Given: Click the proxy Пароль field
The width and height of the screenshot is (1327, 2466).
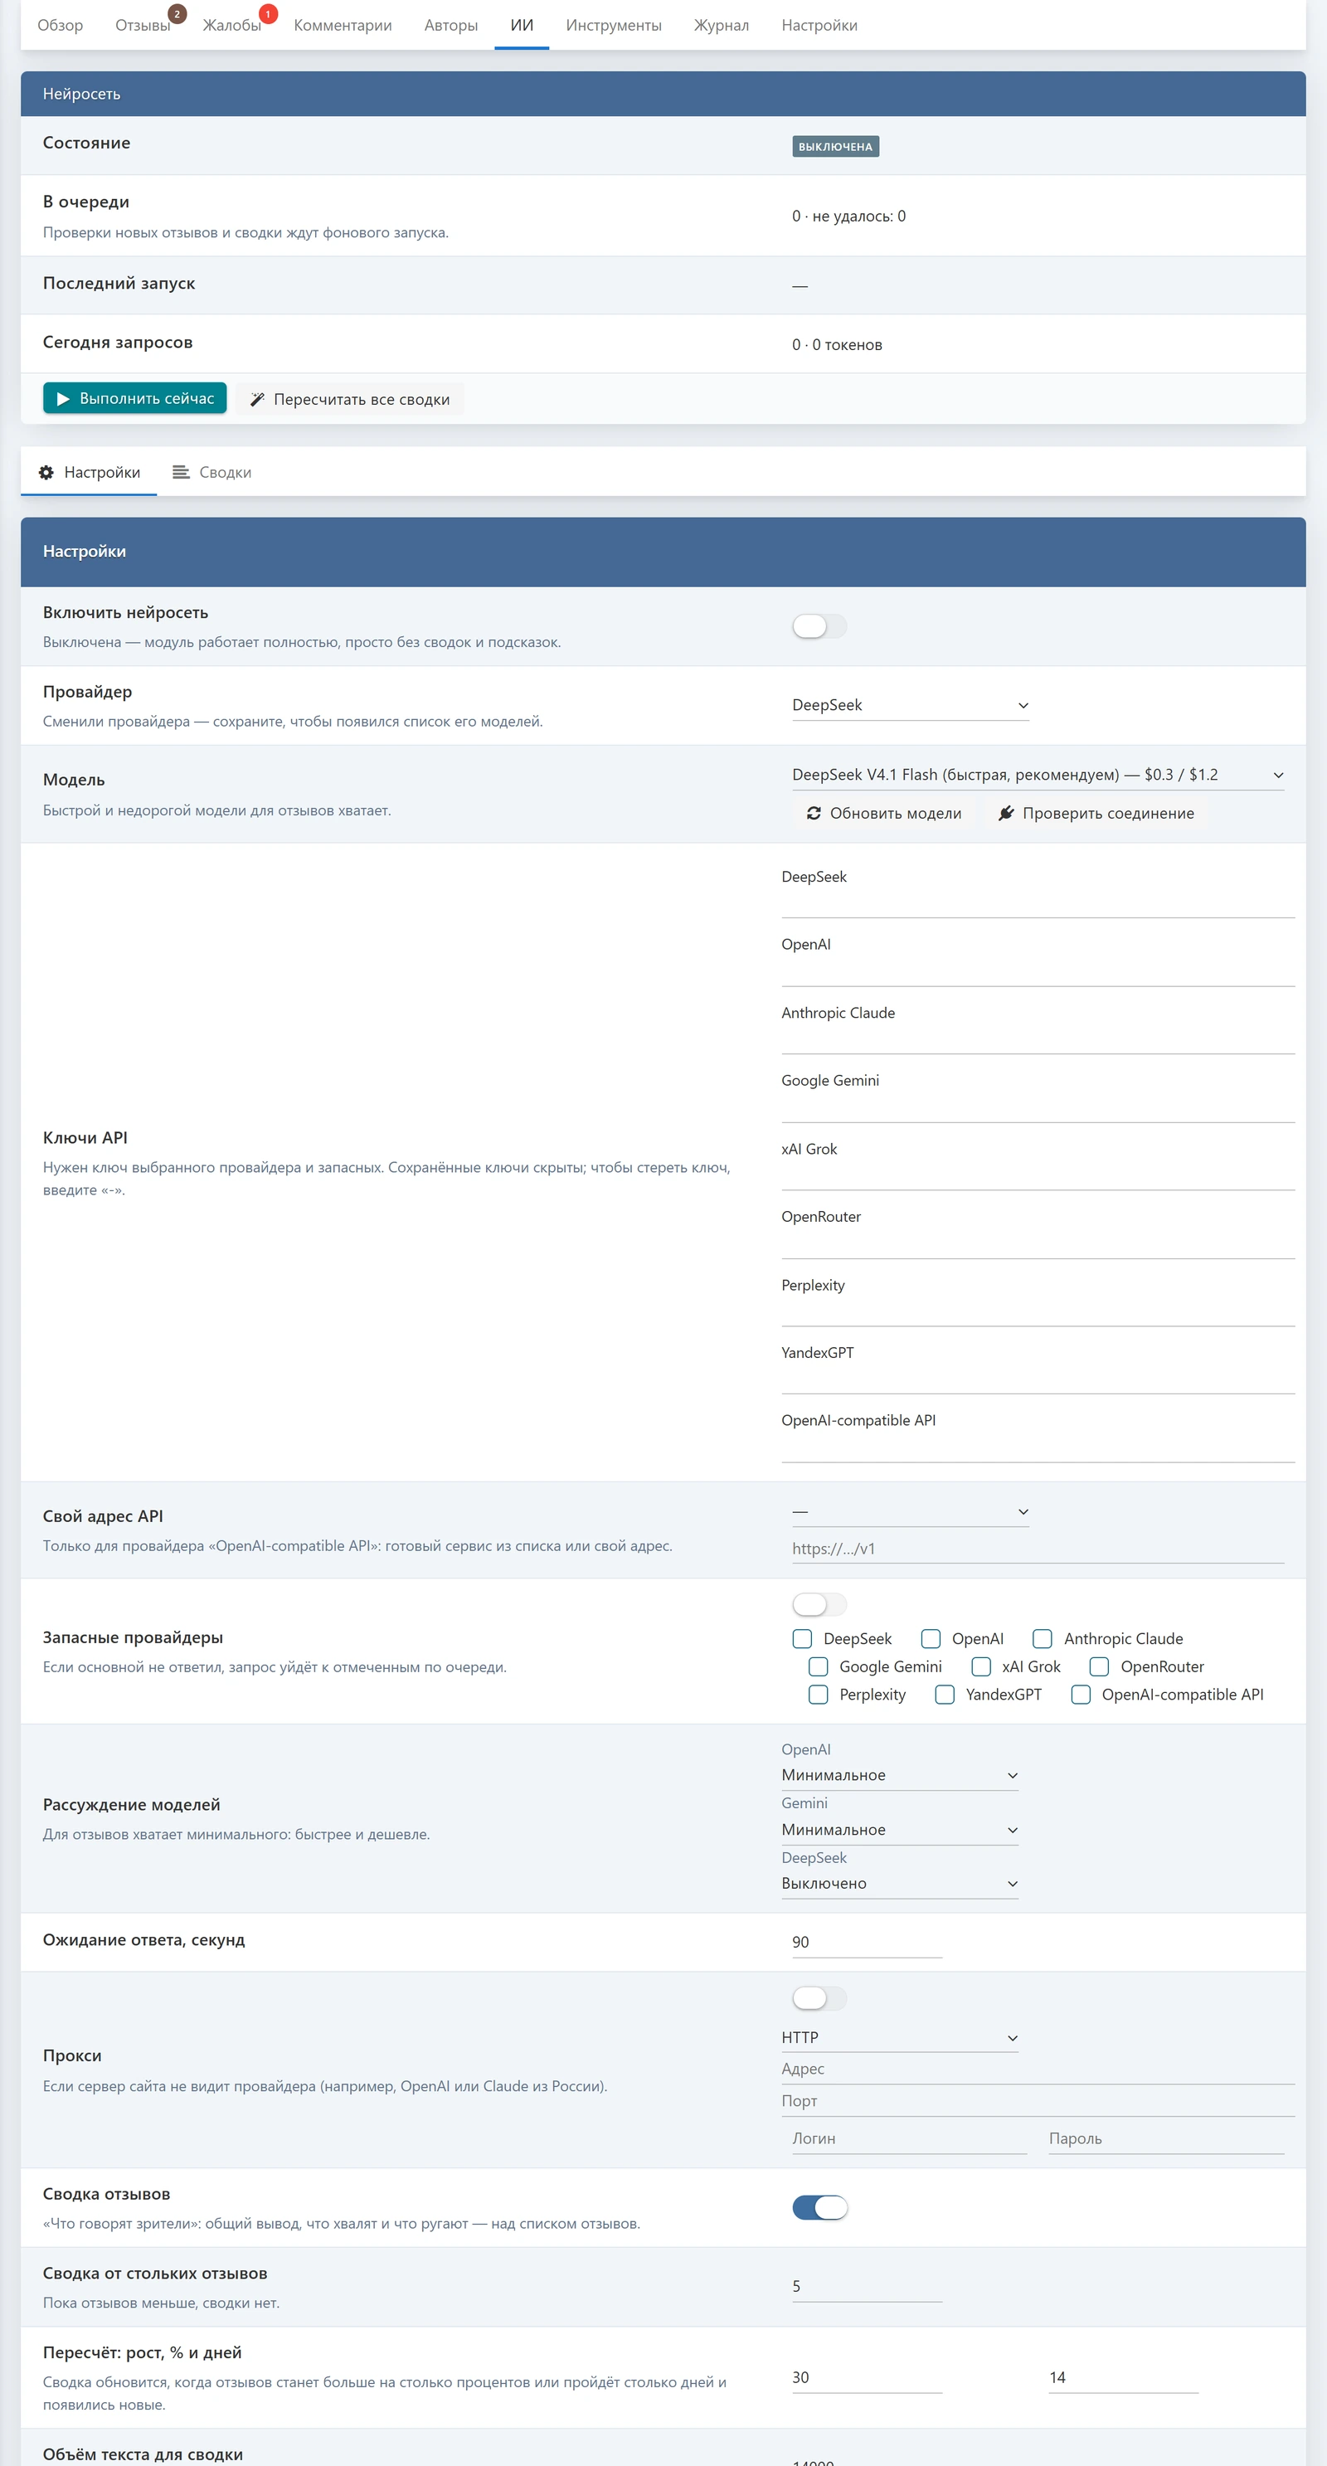Looking at the screenshot, I should [x=1166, y=2138].
